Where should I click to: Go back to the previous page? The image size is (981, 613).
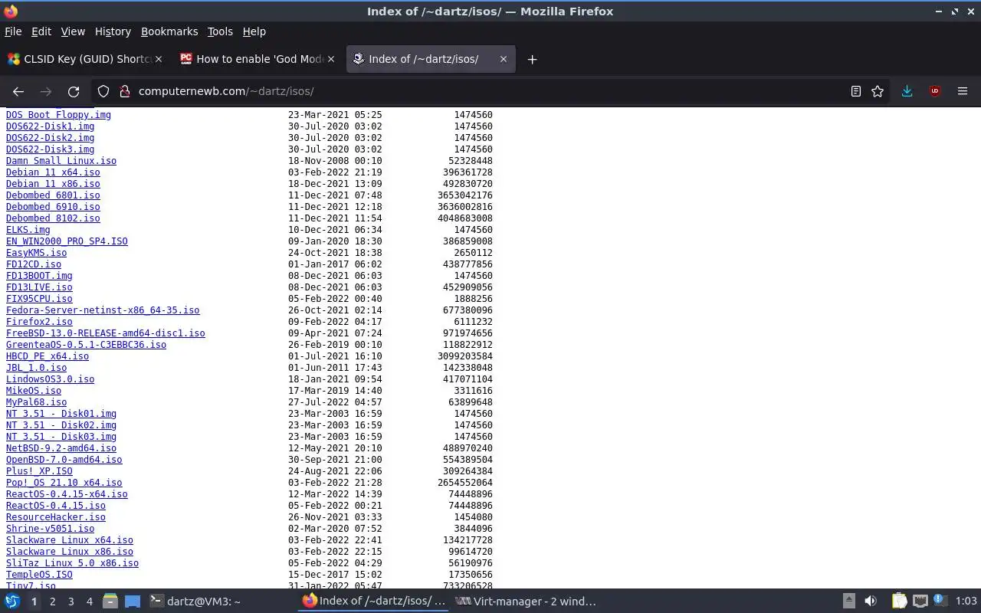coord(18,91)
